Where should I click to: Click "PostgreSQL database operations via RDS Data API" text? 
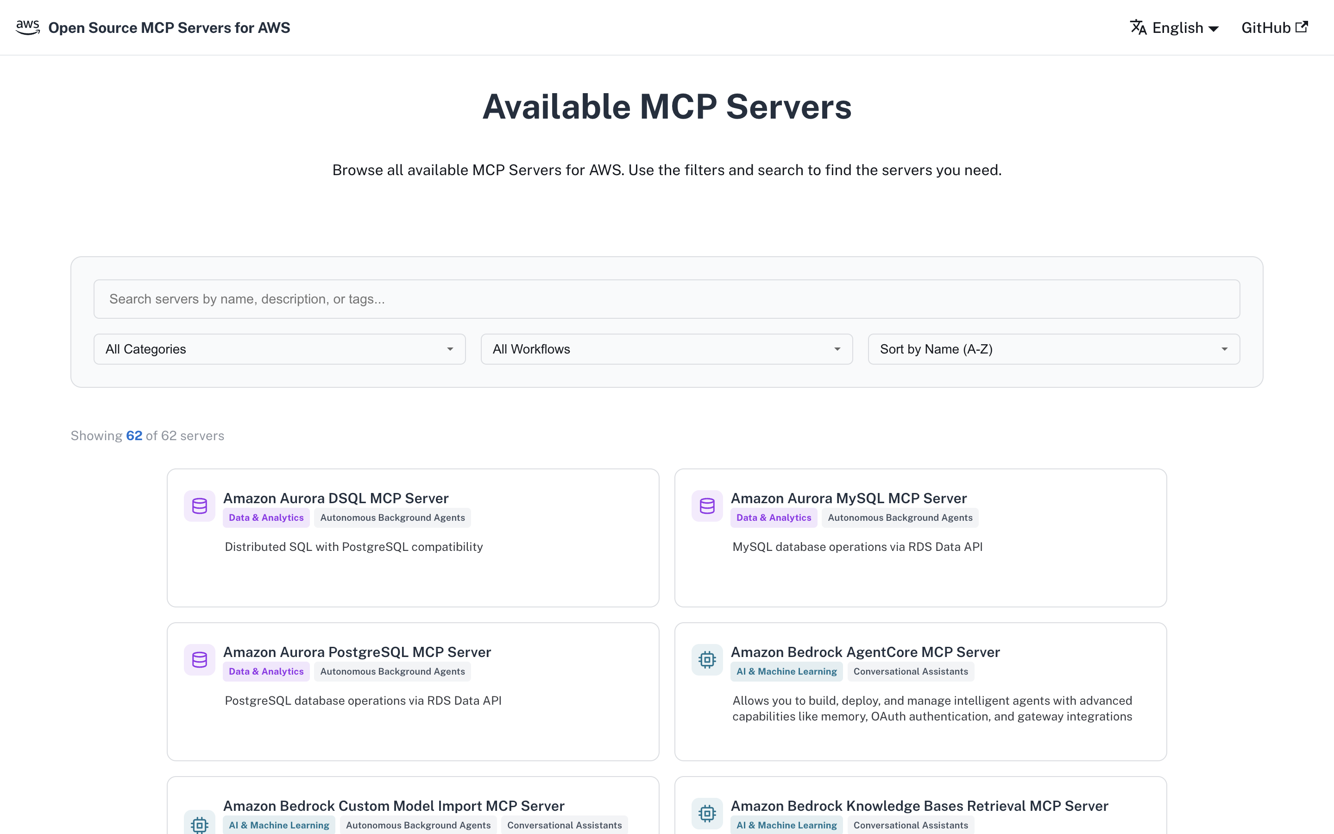pos(363,701)
